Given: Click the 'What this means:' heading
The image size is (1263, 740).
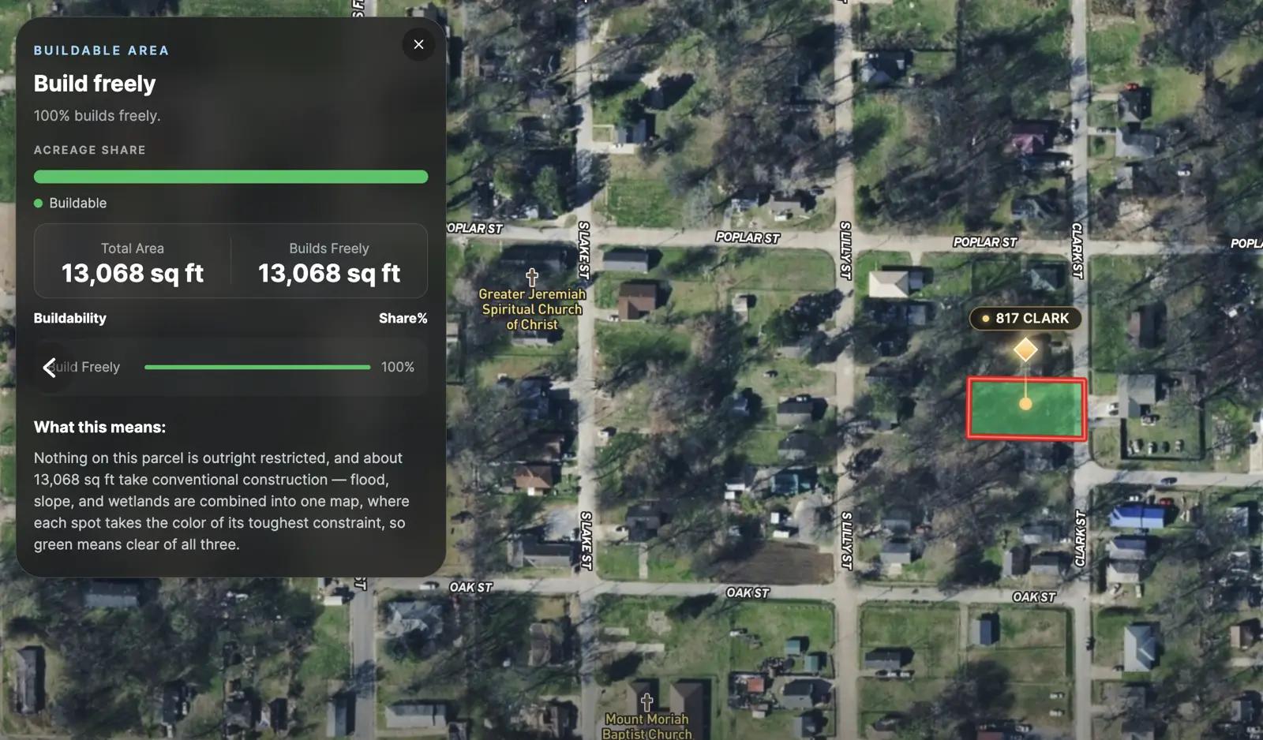Looking at the screenshot, I should tap(99, 427).
